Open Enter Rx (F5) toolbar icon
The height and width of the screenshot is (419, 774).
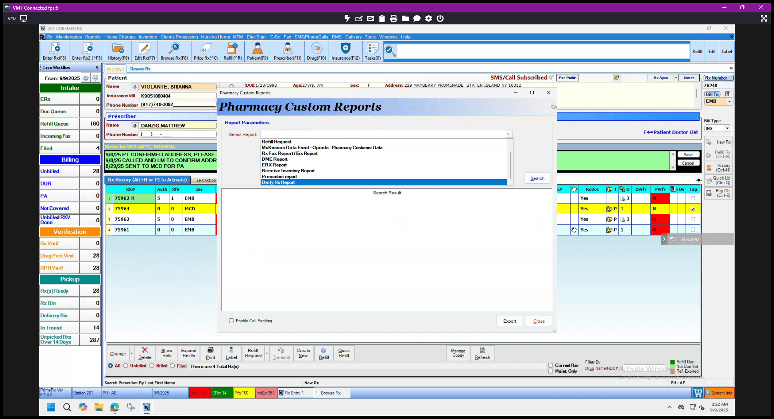click(x=54, y=52)
